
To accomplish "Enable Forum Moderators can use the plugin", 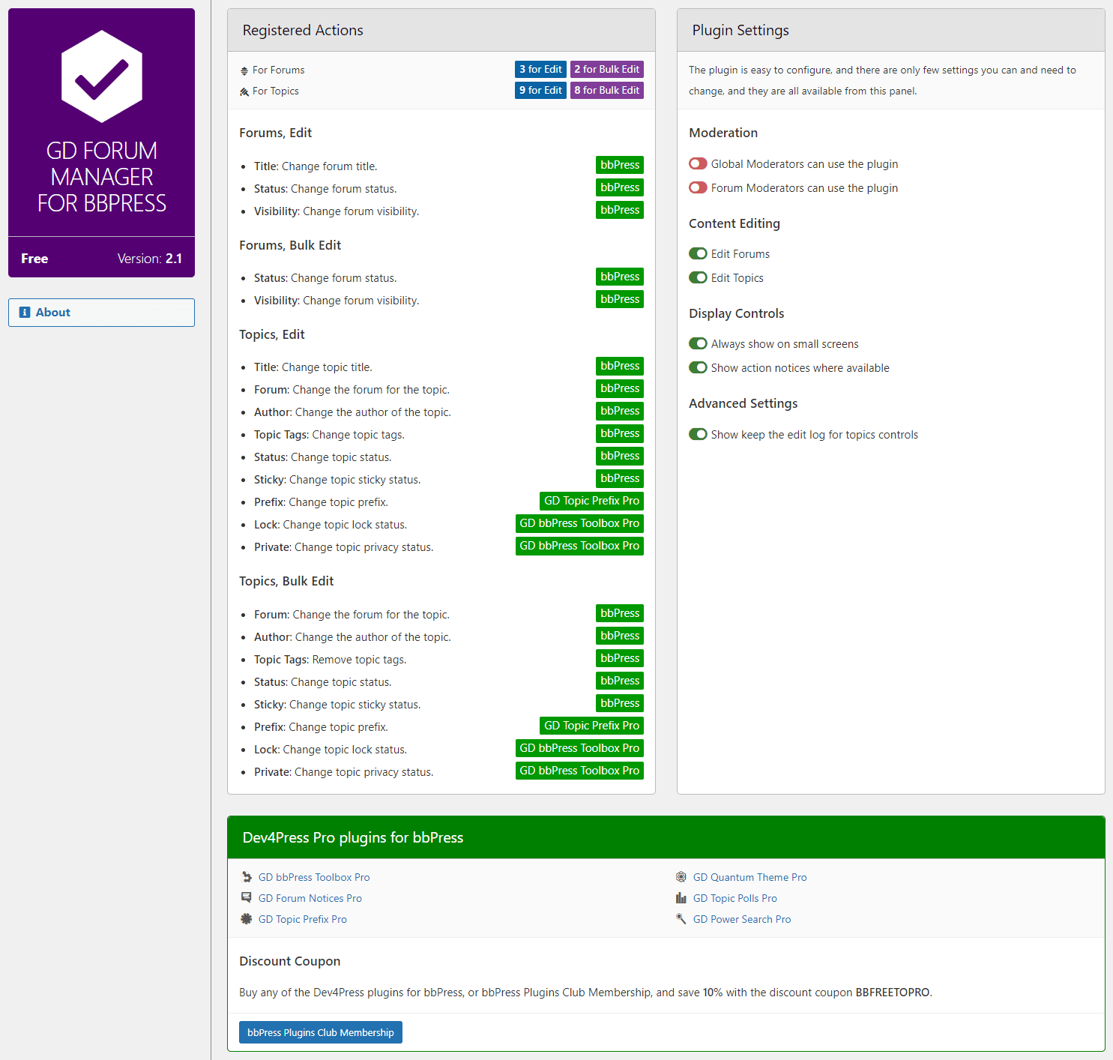I will pos(698,187).
